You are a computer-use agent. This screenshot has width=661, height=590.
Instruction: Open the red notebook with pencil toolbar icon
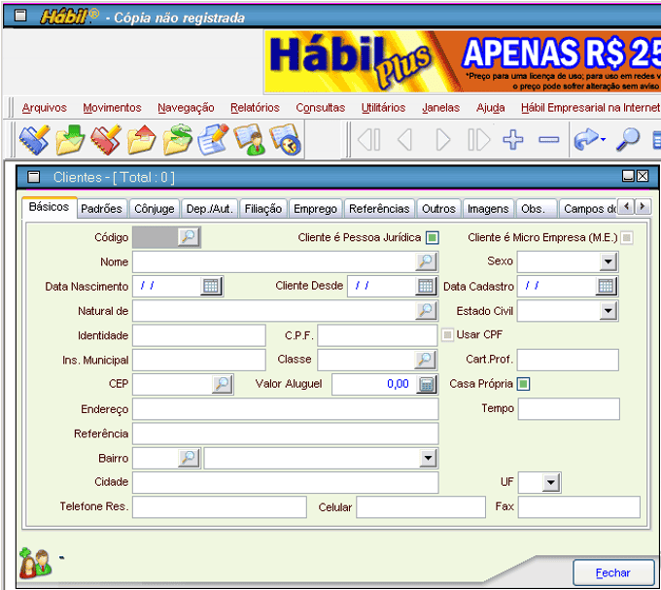[105, 140]
